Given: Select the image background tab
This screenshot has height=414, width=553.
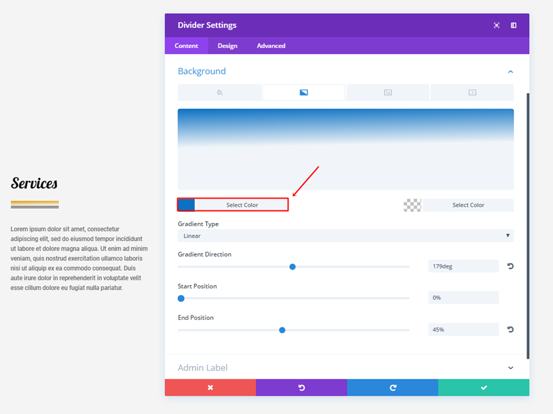Looking at the screenshot, I should pyautogui.click(x=388, y=92).
